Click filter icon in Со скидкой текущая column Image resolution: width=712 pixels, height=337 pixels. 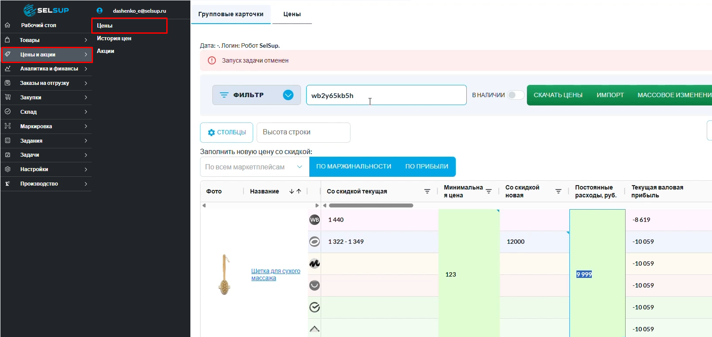click(427, 191)
